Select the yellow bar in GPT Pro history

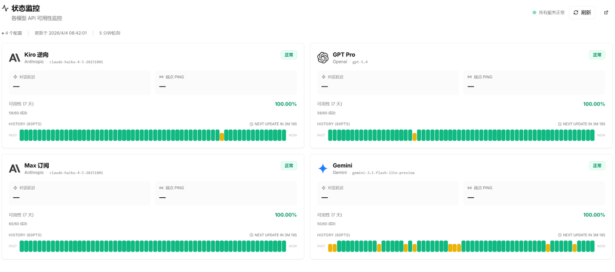(415, 137)
